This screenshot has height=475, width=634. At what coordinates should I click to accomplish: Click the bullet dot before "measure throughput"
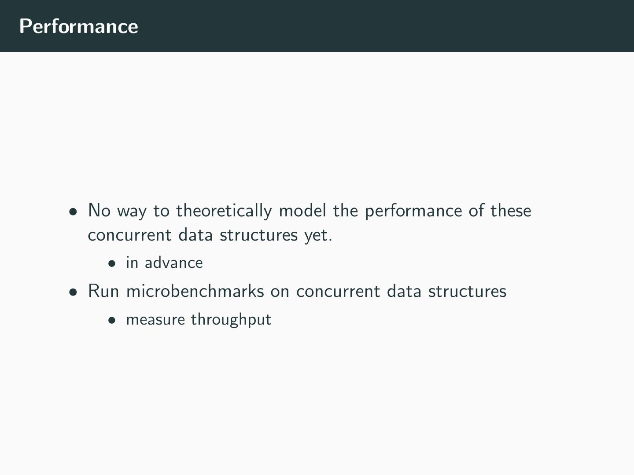point(112,320)
